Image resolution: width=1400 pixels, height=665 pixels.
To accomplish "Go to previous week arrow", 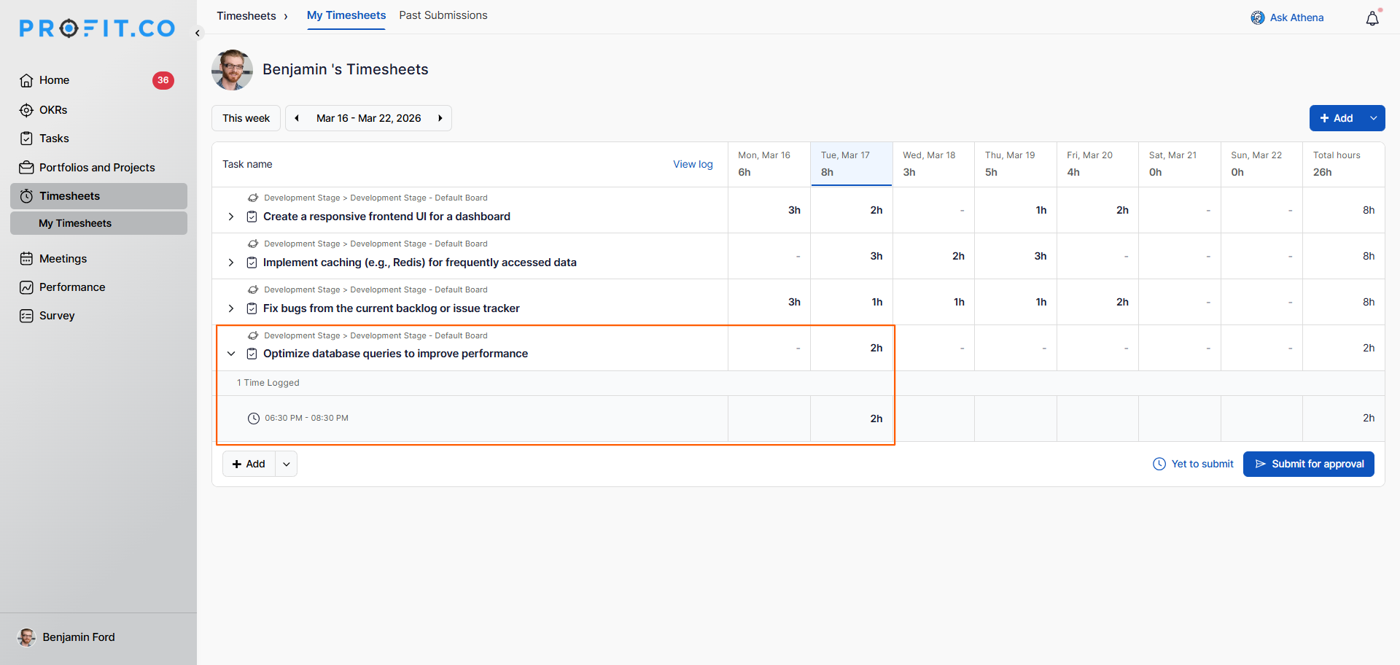I will (x=297, y=118).
